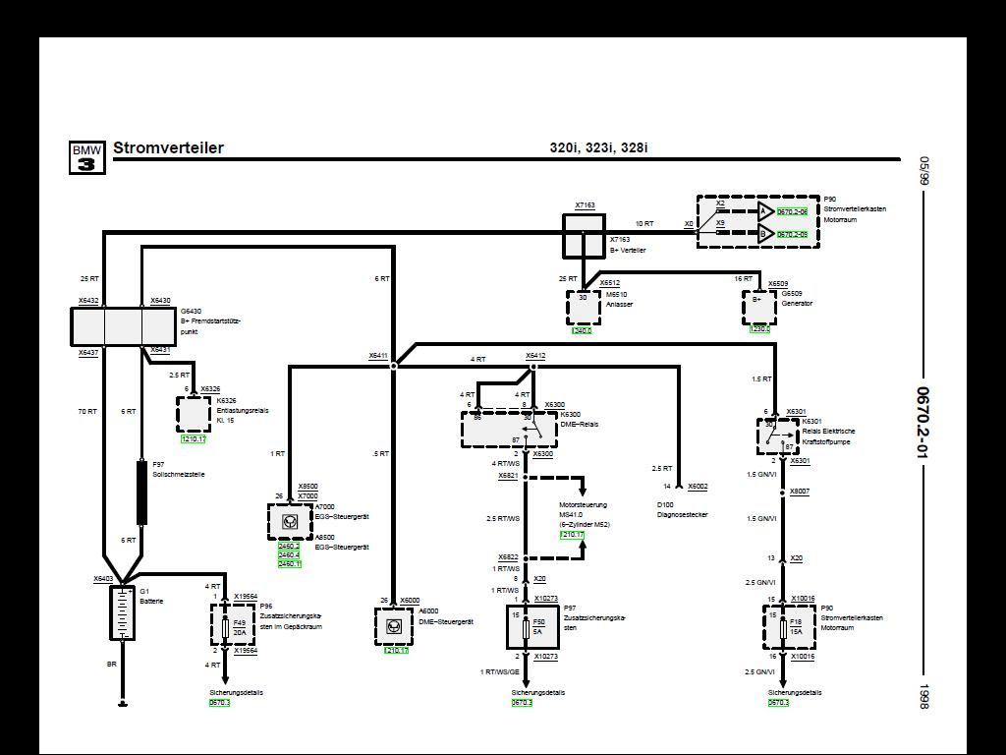Click the A6000 DME control unit symbol
Screen dimensions: 1006x755
pyautogui.click(x=394, y=626)
